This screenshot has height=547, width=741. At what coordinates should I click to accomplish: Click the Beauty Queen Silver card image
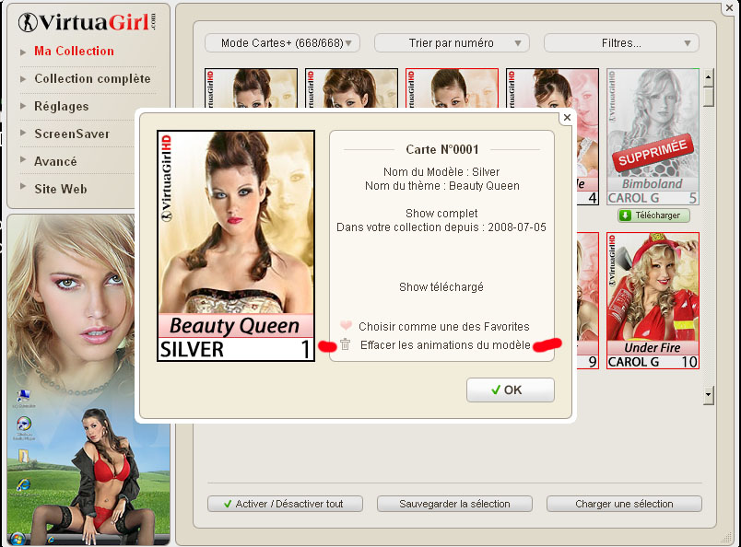(x=236, y=246)
